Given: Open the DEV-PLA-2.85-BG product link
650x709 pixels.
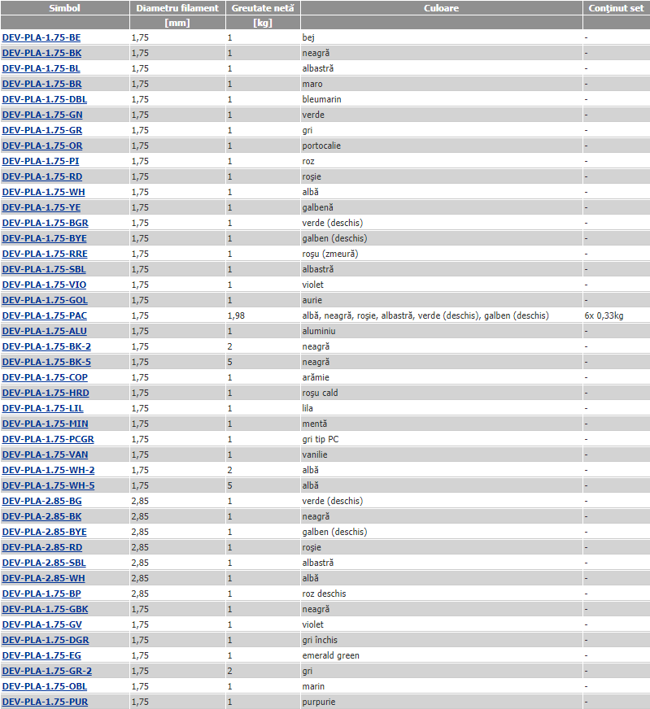Looking at the screenshot, I should point(41,501).
